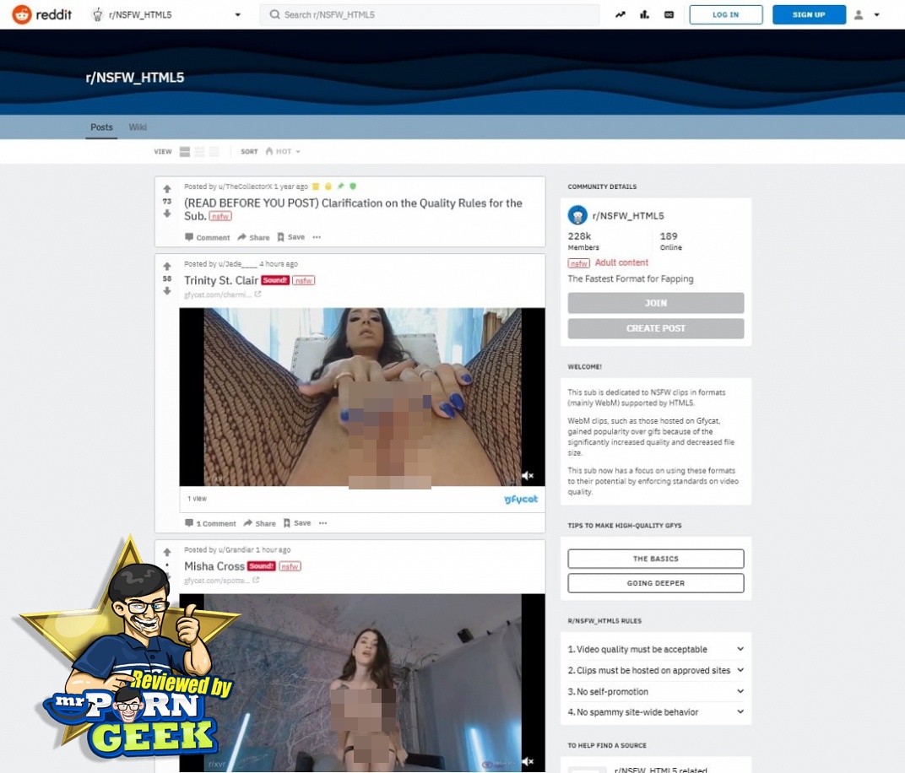Open the Going Deeper tips button

click(655, 583)
